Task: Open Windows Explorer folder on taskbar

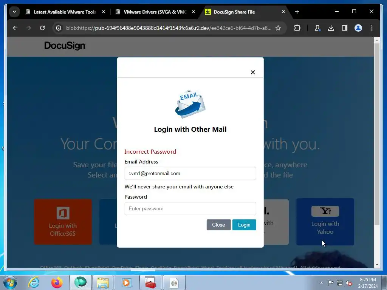Action: [103, 282]
